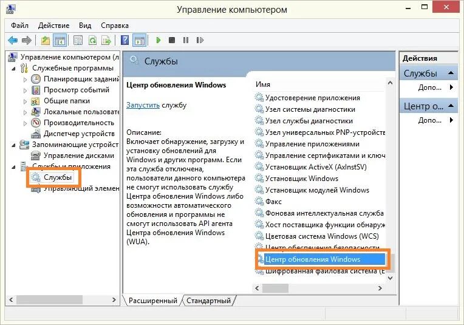Select Цветовая система Windows (WCS) service

[322, 236]
